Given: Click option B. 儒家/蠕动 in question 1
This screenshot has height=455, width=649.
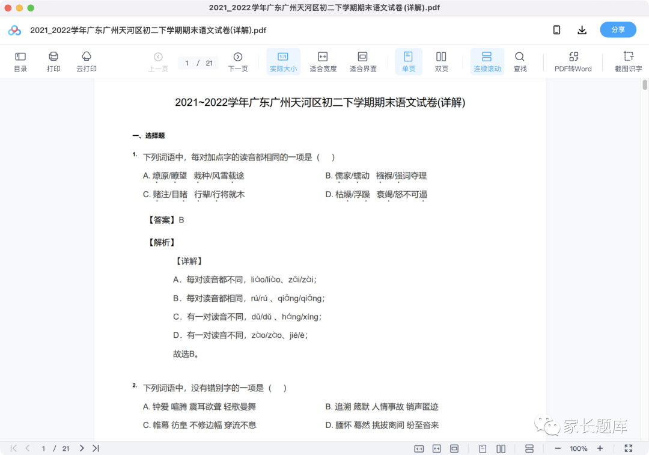Looking at the screenshot, I should [x=376, y=176].
